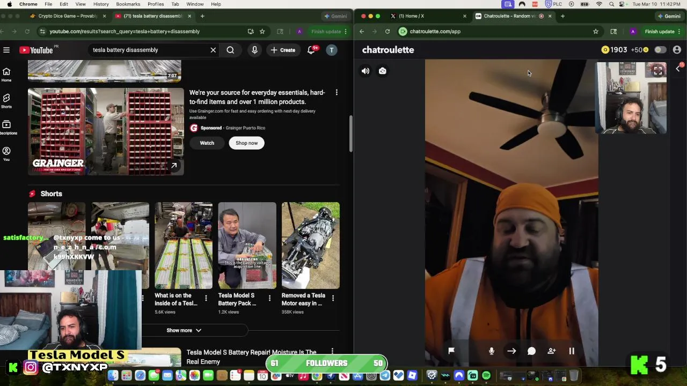The width and height of the screenshot is (687, 386).
Task: Open macOS Spotlight search in menu bar
Action: coord(612,4)
